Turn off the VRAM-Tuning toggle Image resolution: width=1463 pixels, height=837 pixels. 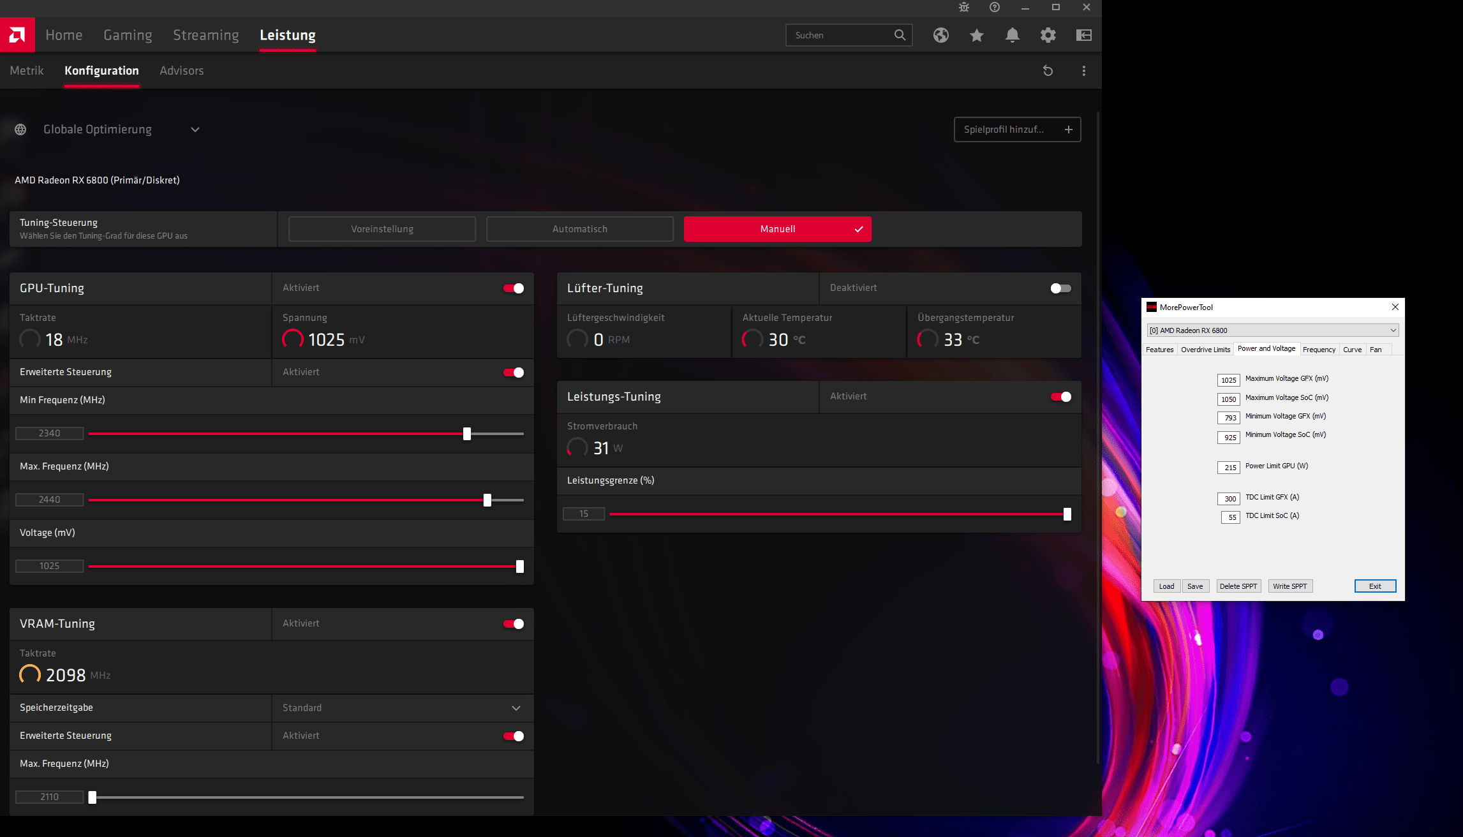(514, 624)
